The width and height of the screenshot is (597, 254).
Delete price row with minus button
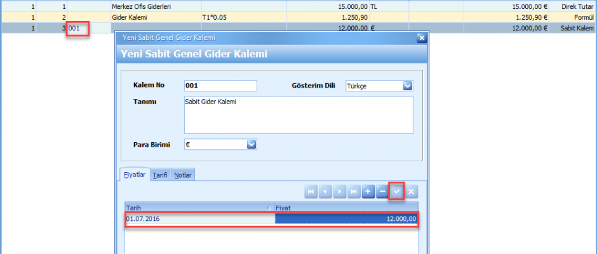382,191
